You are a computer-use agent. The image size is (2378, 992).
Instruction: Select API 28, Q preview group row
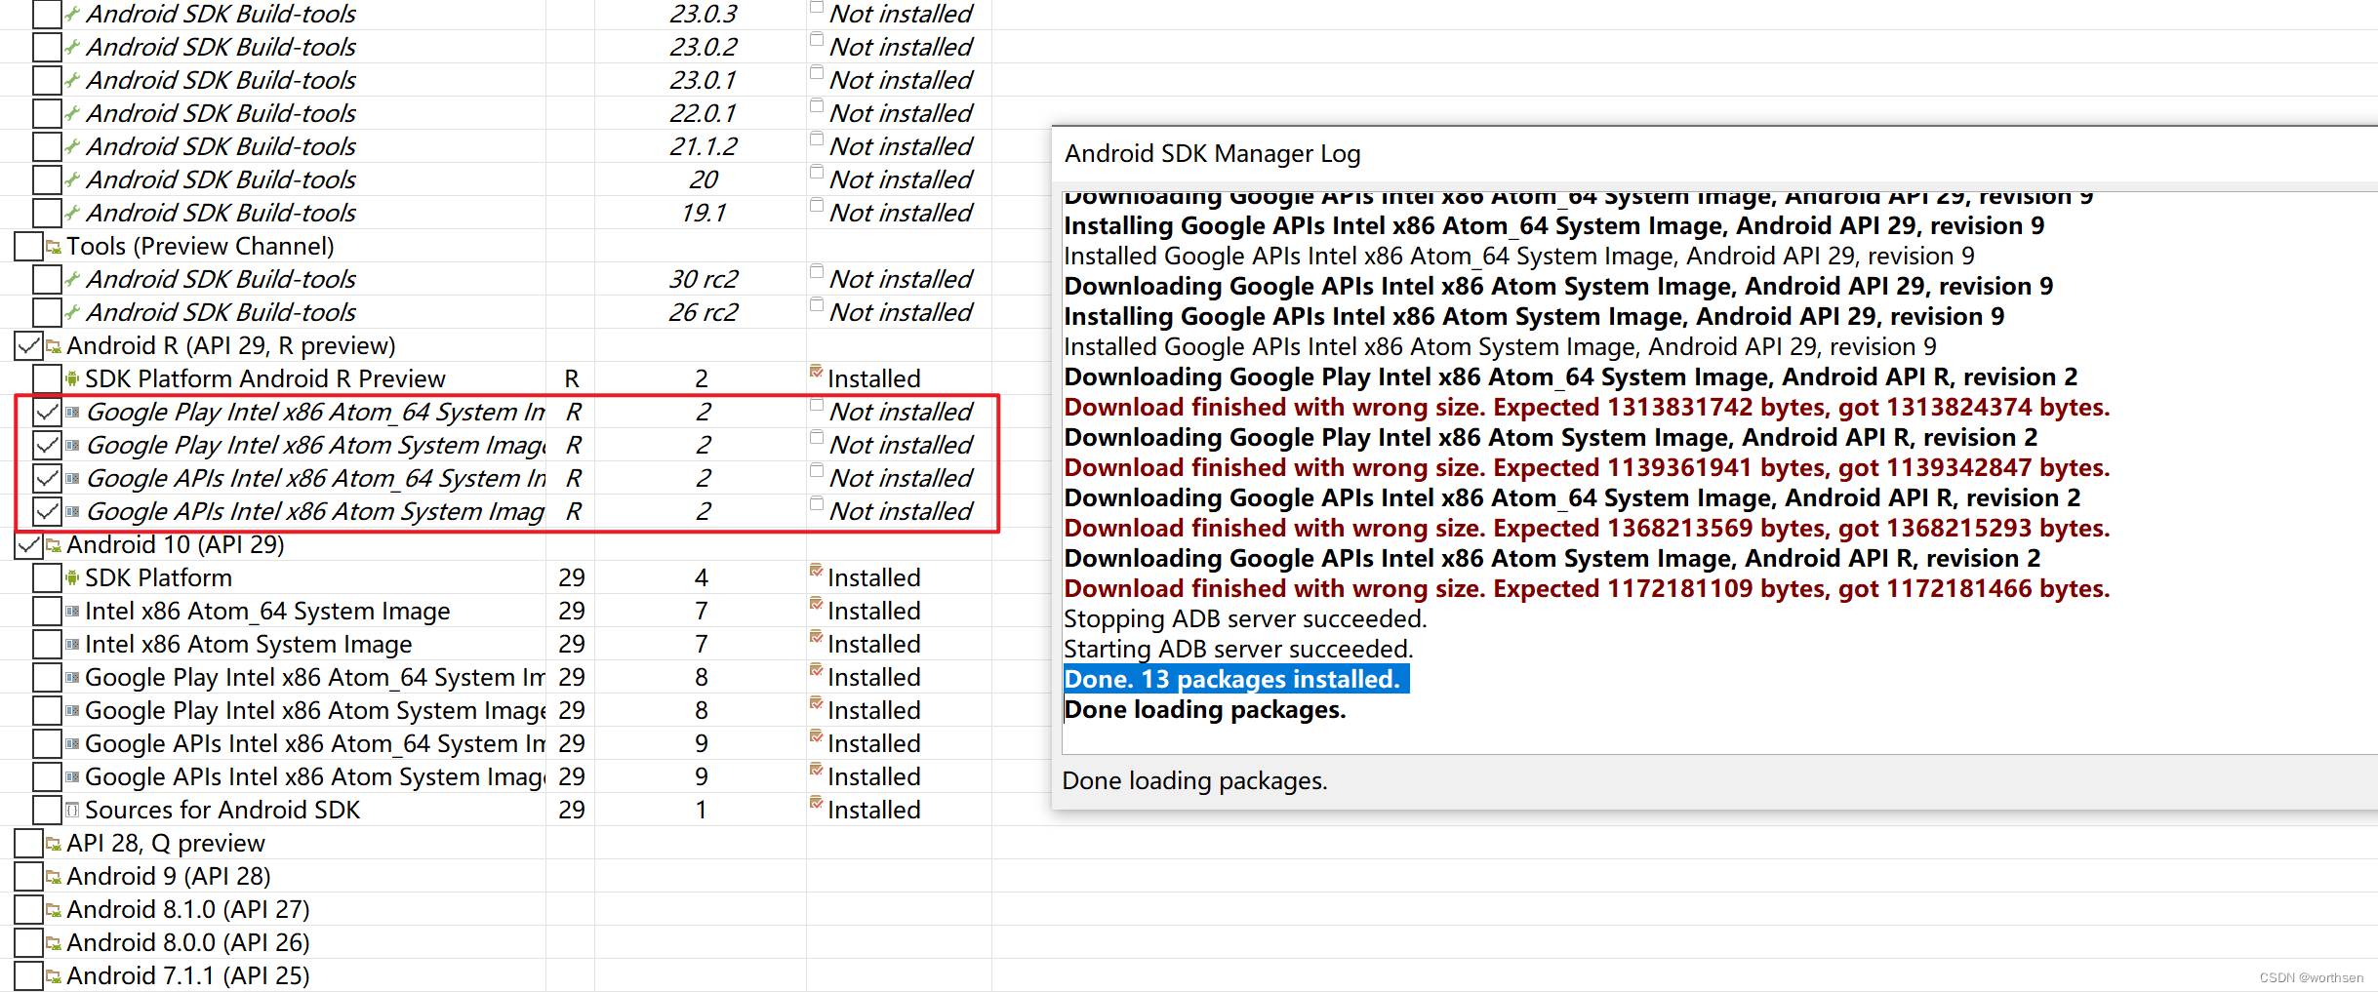pos(496,843)
